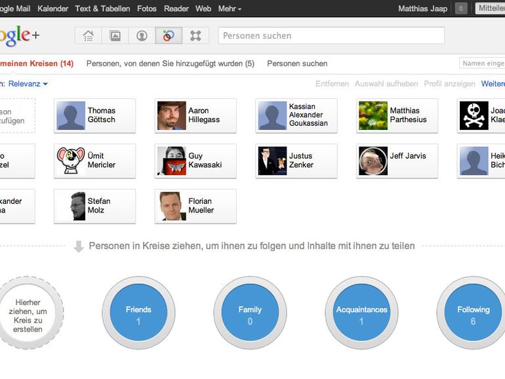Click the Auswahl aufheben link
Viewport: 505px width, 379px height.
point(386,84)
